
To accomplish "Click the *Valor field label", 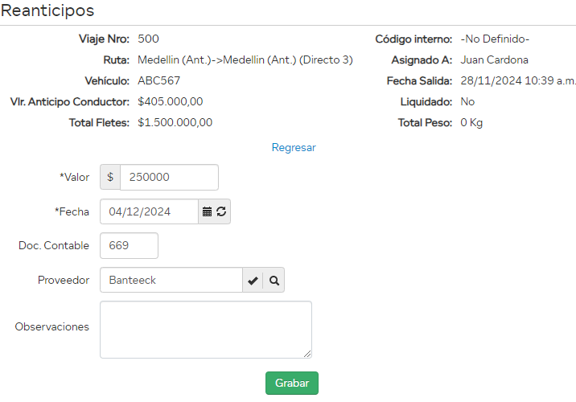I will click(x=74, y=177).
